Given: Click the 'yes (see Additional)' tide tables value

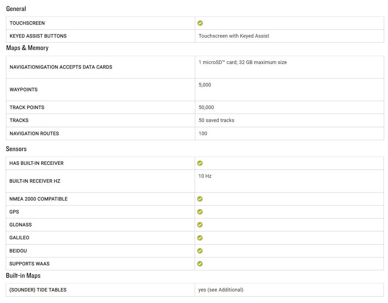Looking at the screenshot, I should tap(221, 290).
